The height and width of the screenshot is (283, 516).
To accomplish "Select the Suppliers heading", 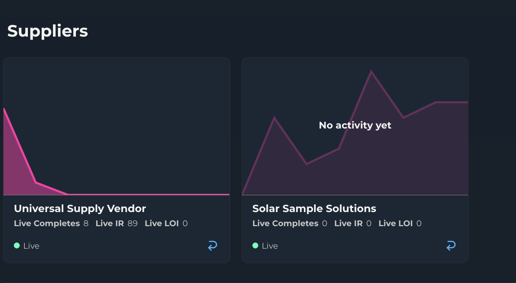I will click(48, 31).
